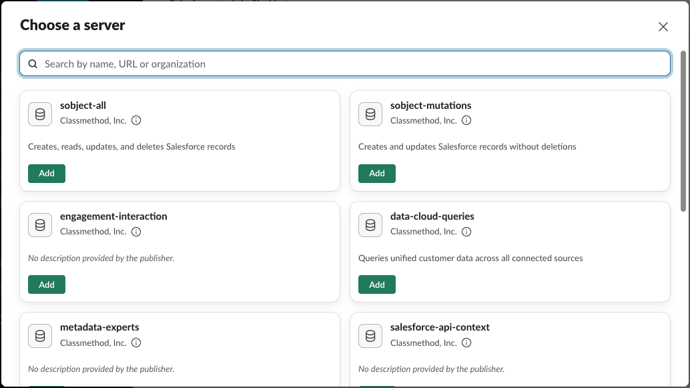Image resolution: width=690 pixels, height=388 pixels.
Task: Show publisher info for salesforce-api-context
Action: pyautogui.click(x=466, y=343)
